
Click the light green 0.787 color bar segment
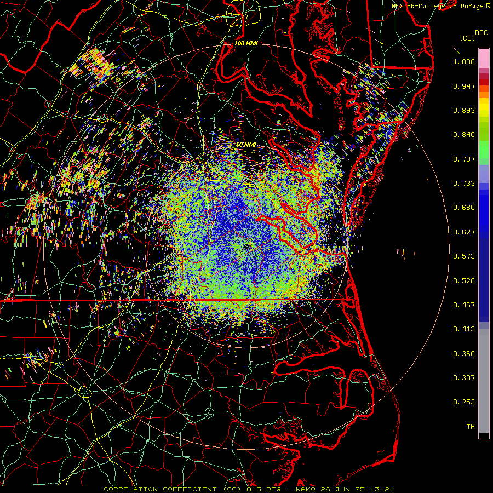coord(484,152)
